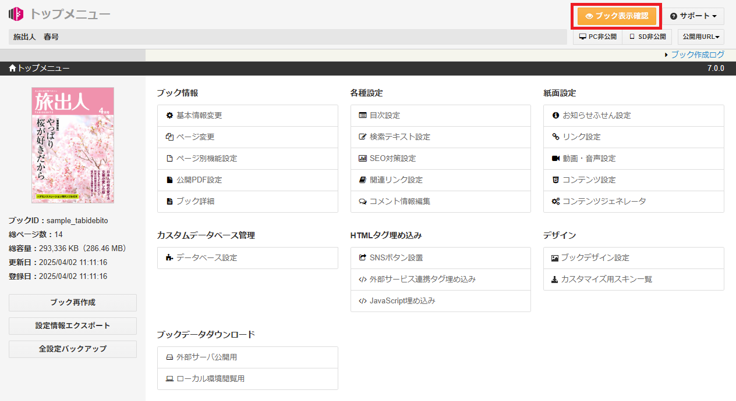Click the JavaScript埋め込み code icon
This screenshot has height=401, width=736.
coord(362,300)
